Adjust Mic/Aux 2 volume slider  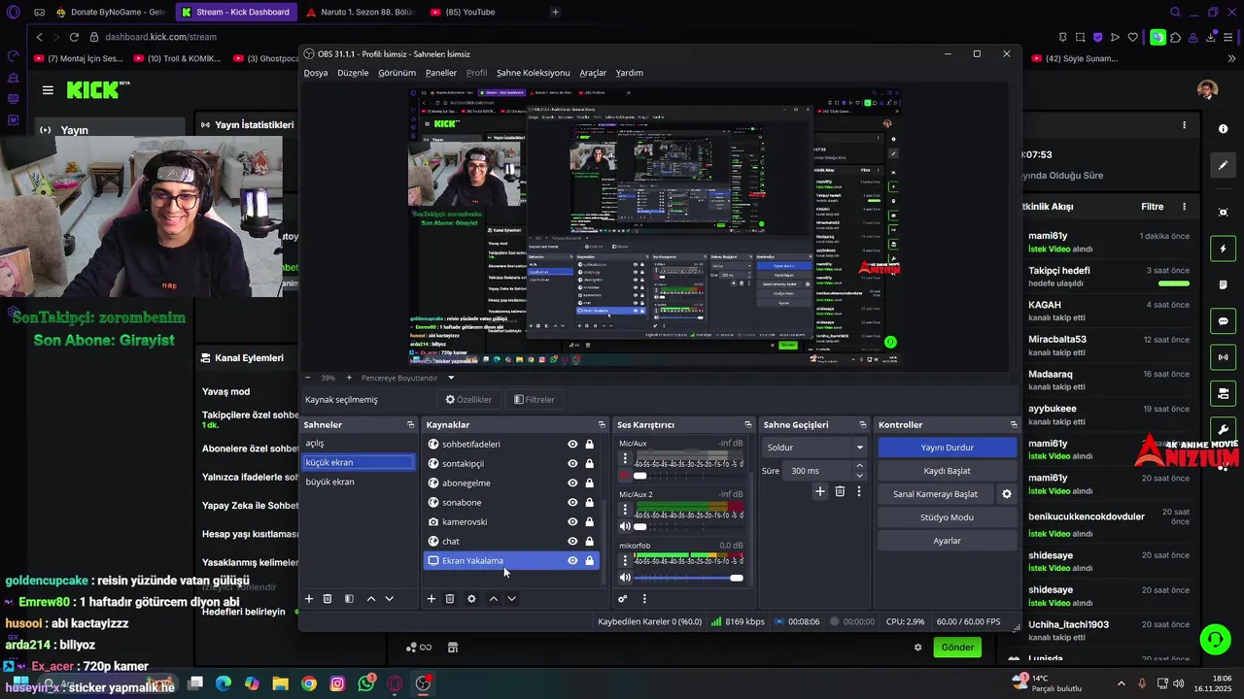click(689, 526)
